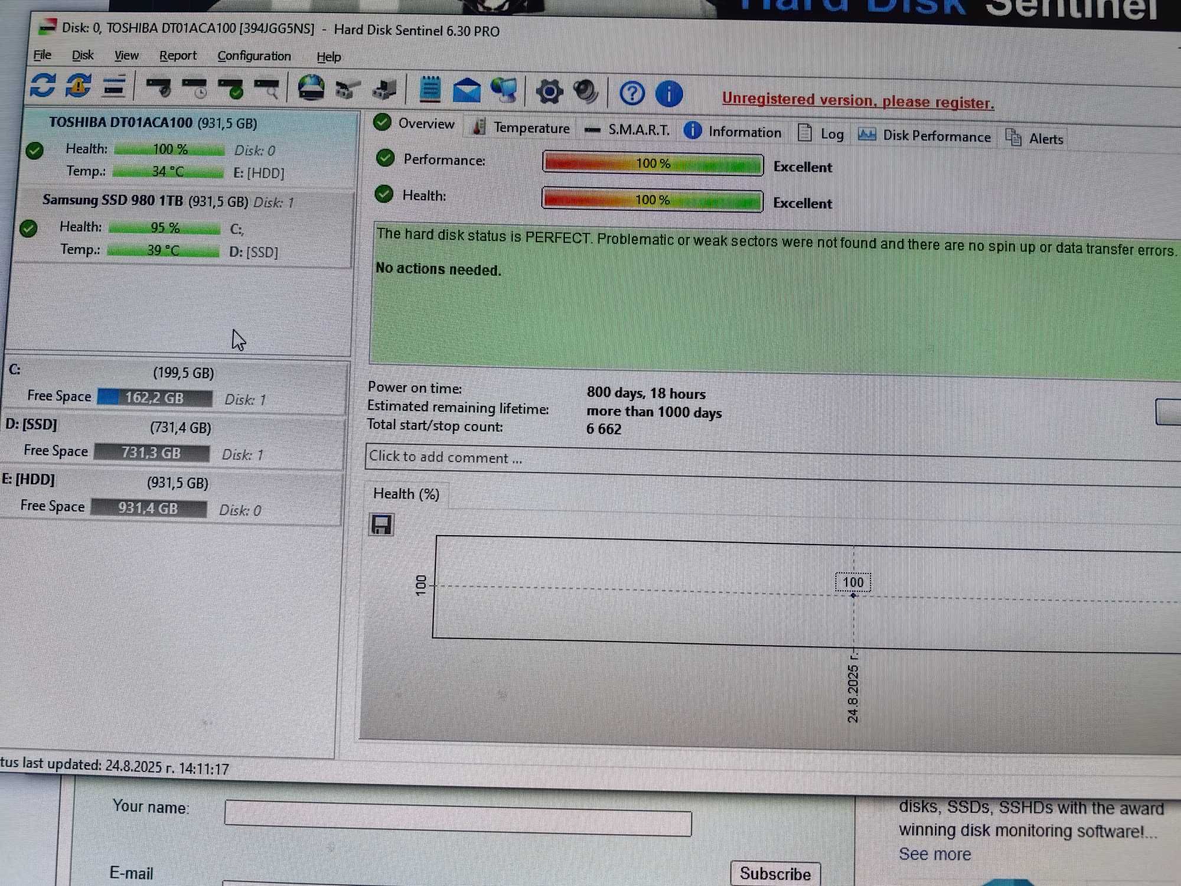This screenshot has height=886, width=1181.
Task: Switch to the Temperature tab
Action: pos(521,128)
